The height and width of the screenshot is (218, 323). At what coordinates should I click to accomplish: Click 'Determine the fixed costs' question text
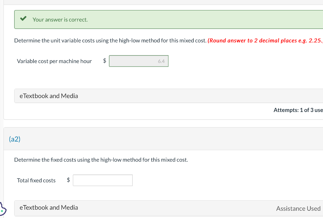click(101, 160)
